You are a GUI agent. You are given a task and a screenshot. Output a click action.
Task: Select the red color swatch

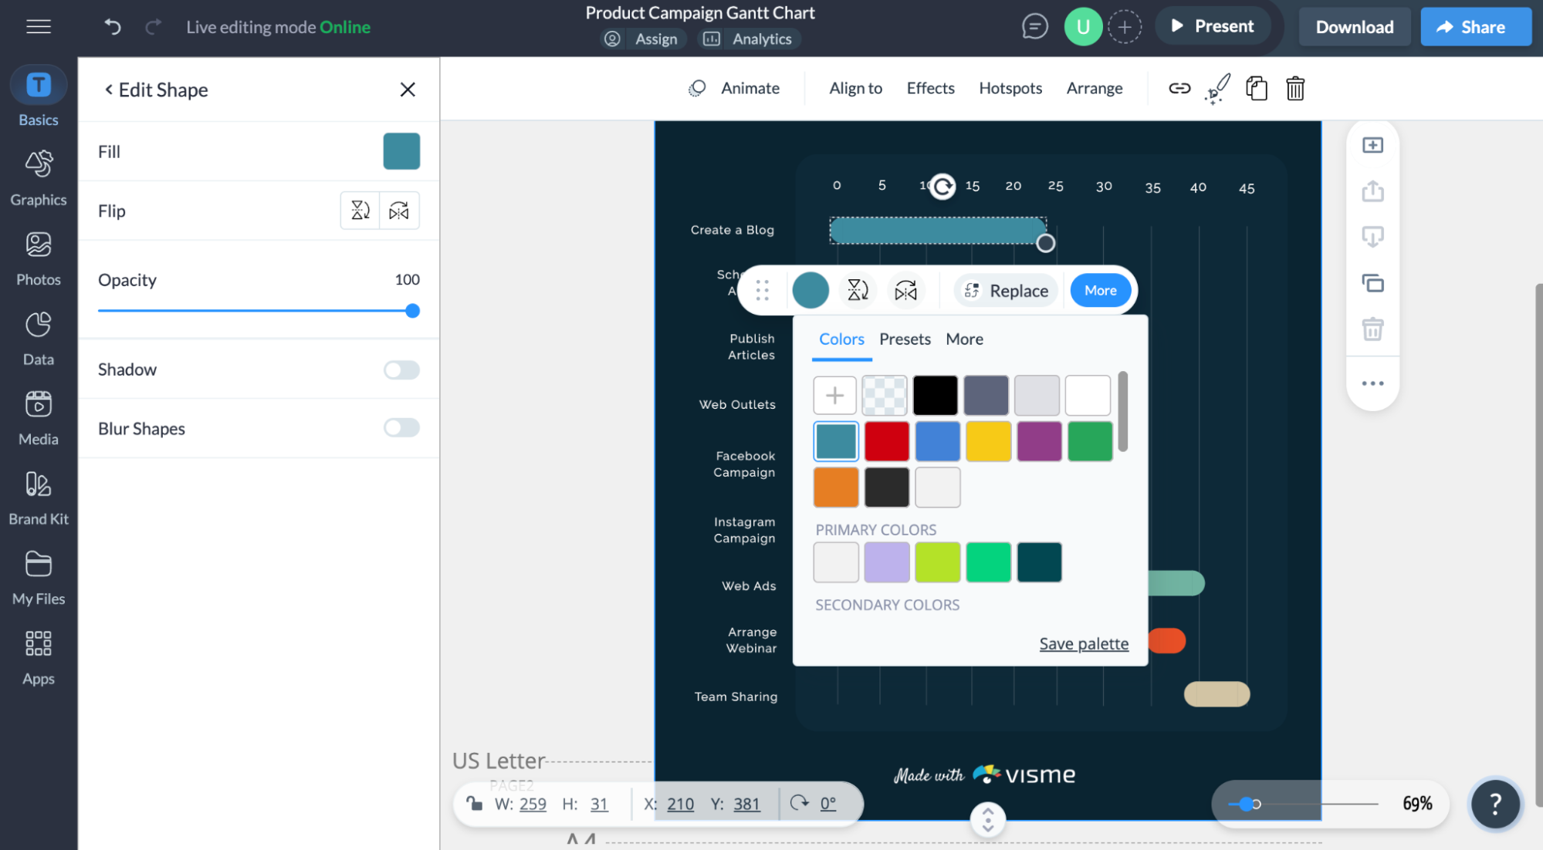tap(886, 441)
